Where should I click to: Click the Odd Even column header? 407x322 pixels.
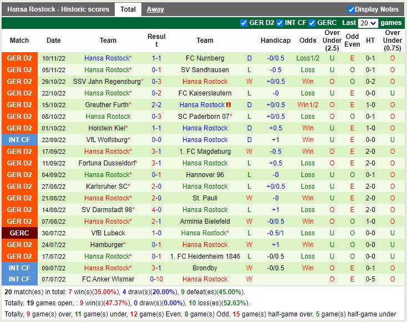tap(352, 41)
